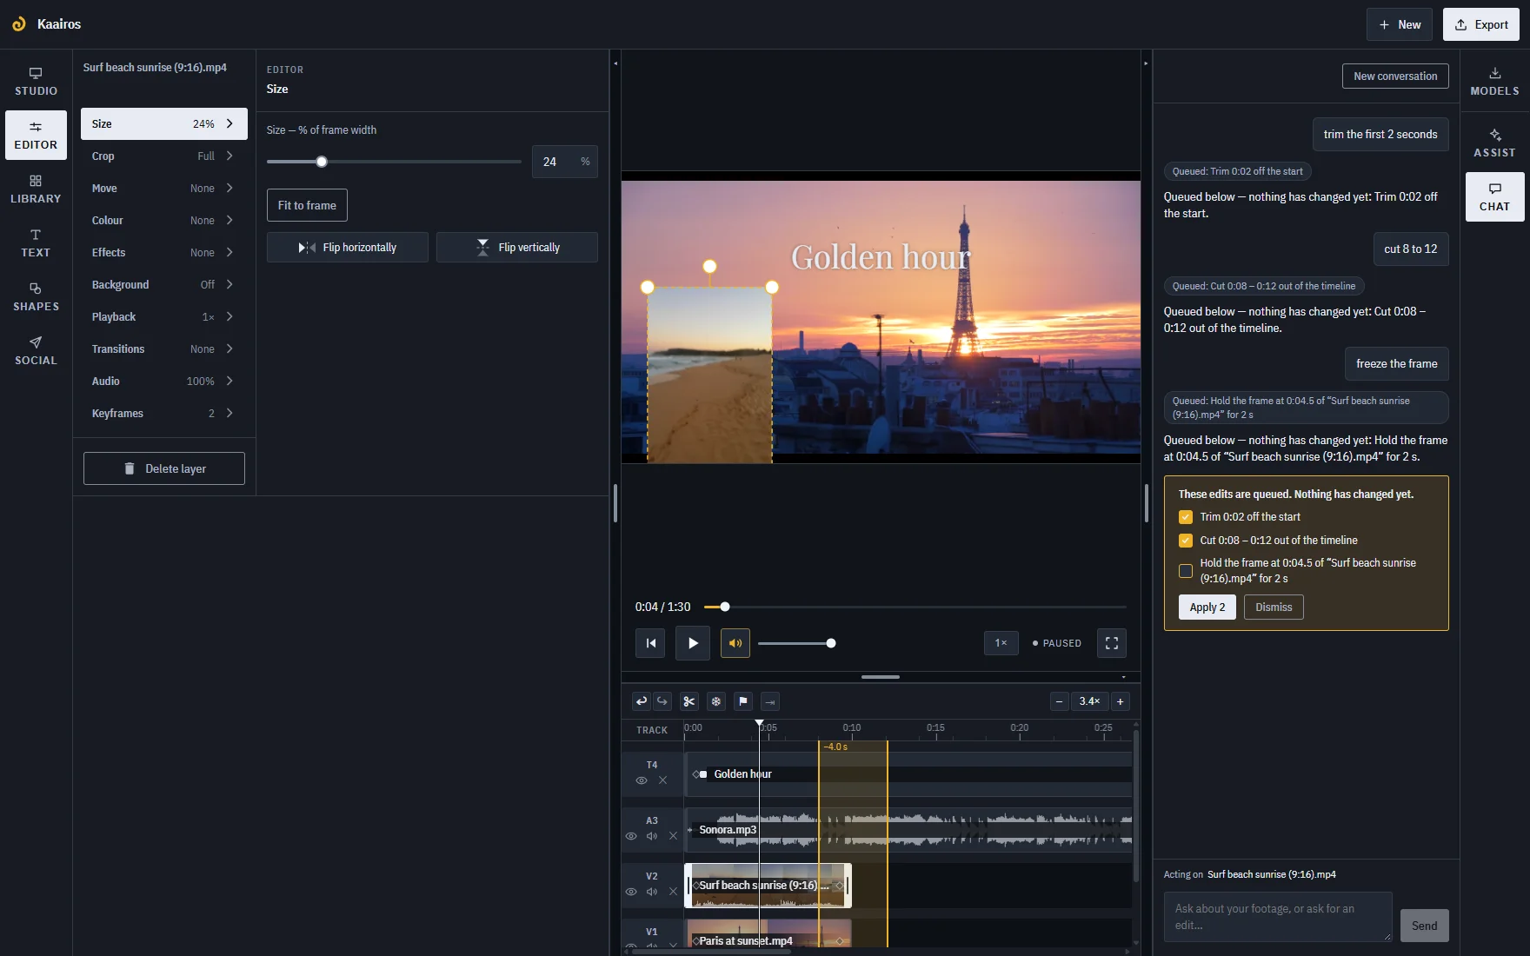Click the Export button
This screenshot has height=956, width=1530.
point(1481,24)
